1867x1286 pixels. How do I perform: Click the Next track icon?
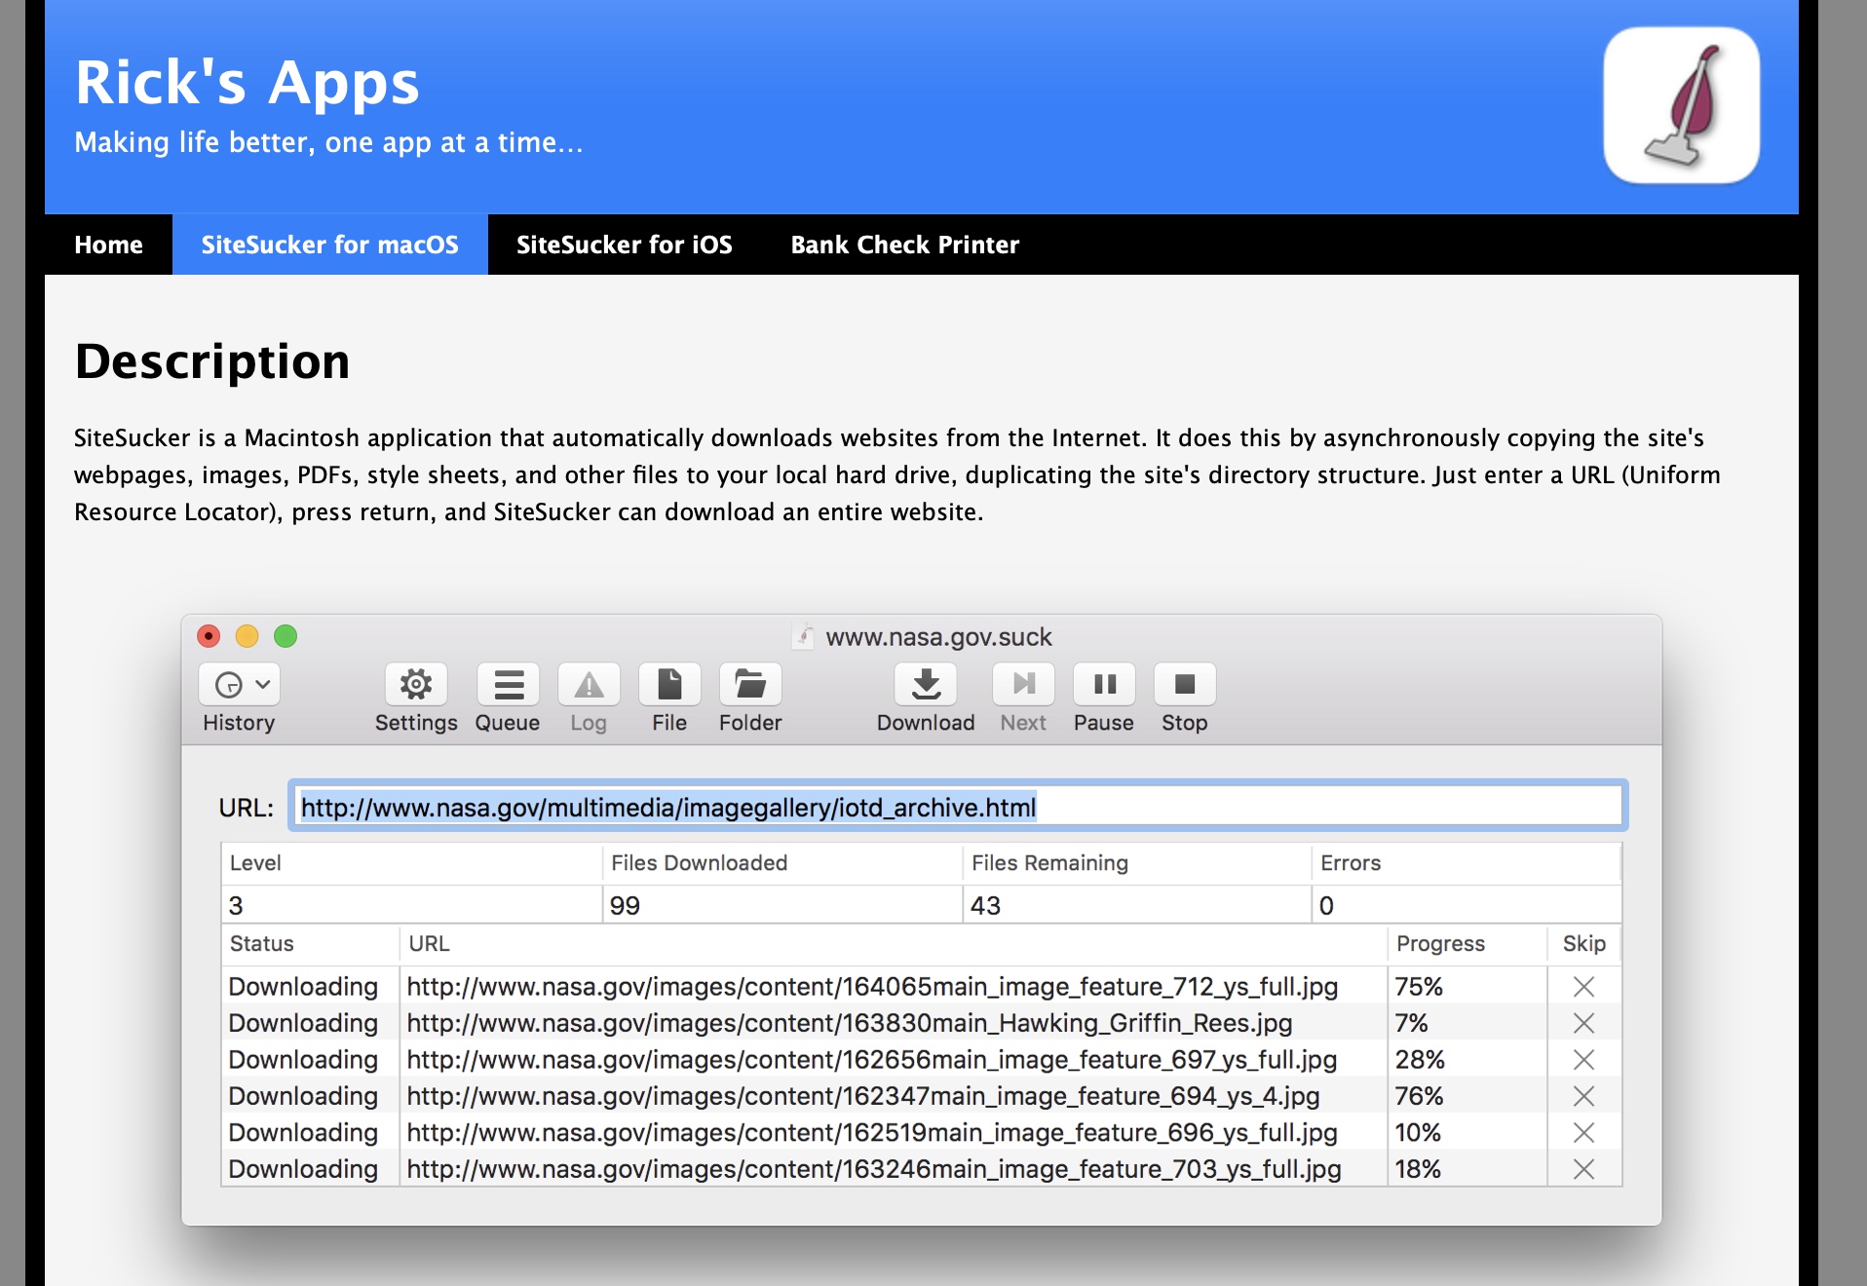pos(1023,685)
